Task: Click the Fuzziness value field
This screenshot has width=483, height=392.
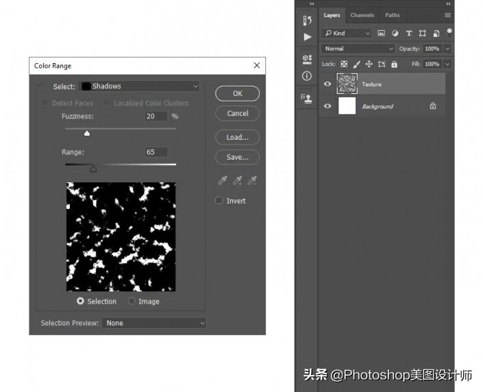Action: pos(156,117)
